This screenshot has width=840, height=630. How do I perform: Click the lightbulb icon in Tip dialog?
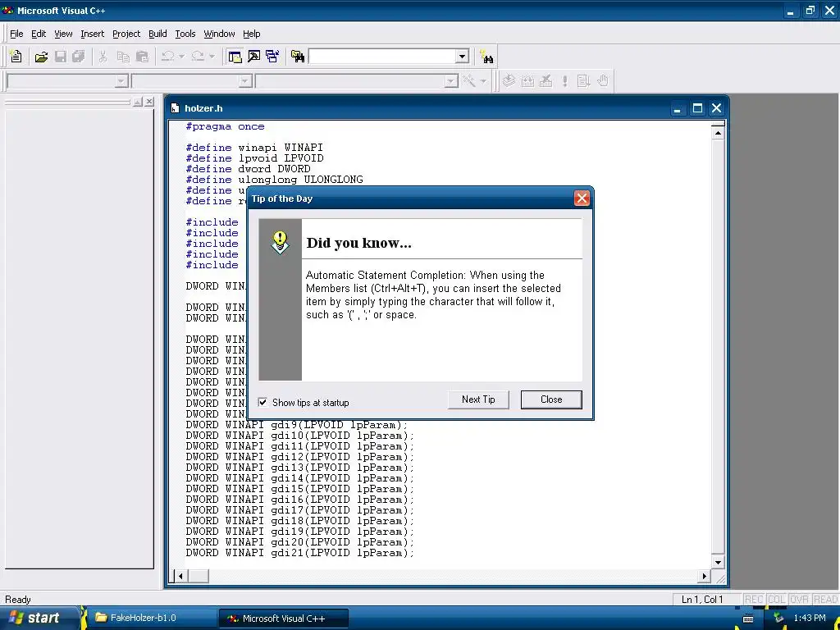pyautogui.click(x=281, y=242)
